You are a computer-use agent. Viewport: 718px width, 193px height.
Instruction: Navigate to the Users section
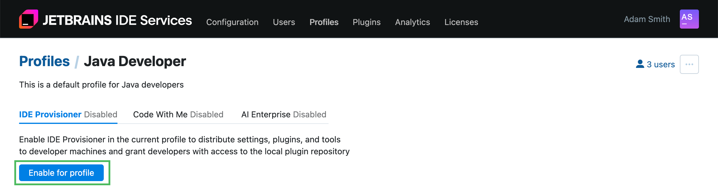[284, 22]
